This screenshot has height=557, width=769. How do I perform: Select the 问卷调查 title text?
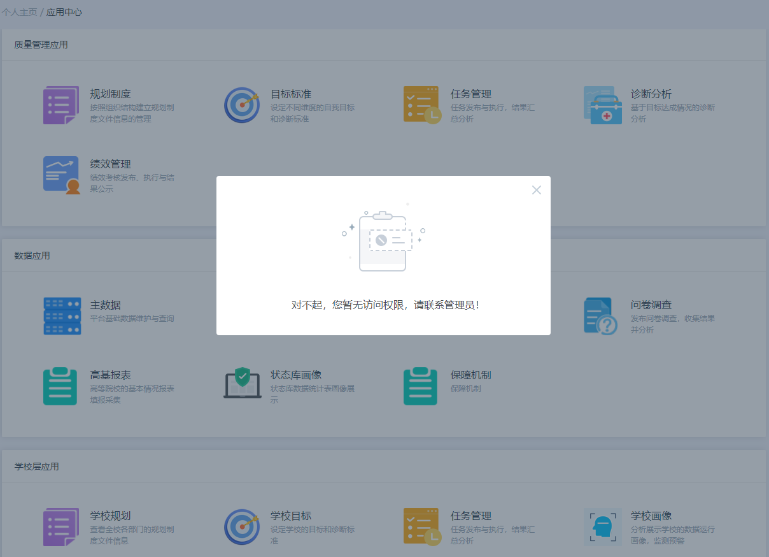(x=651, y=305)
